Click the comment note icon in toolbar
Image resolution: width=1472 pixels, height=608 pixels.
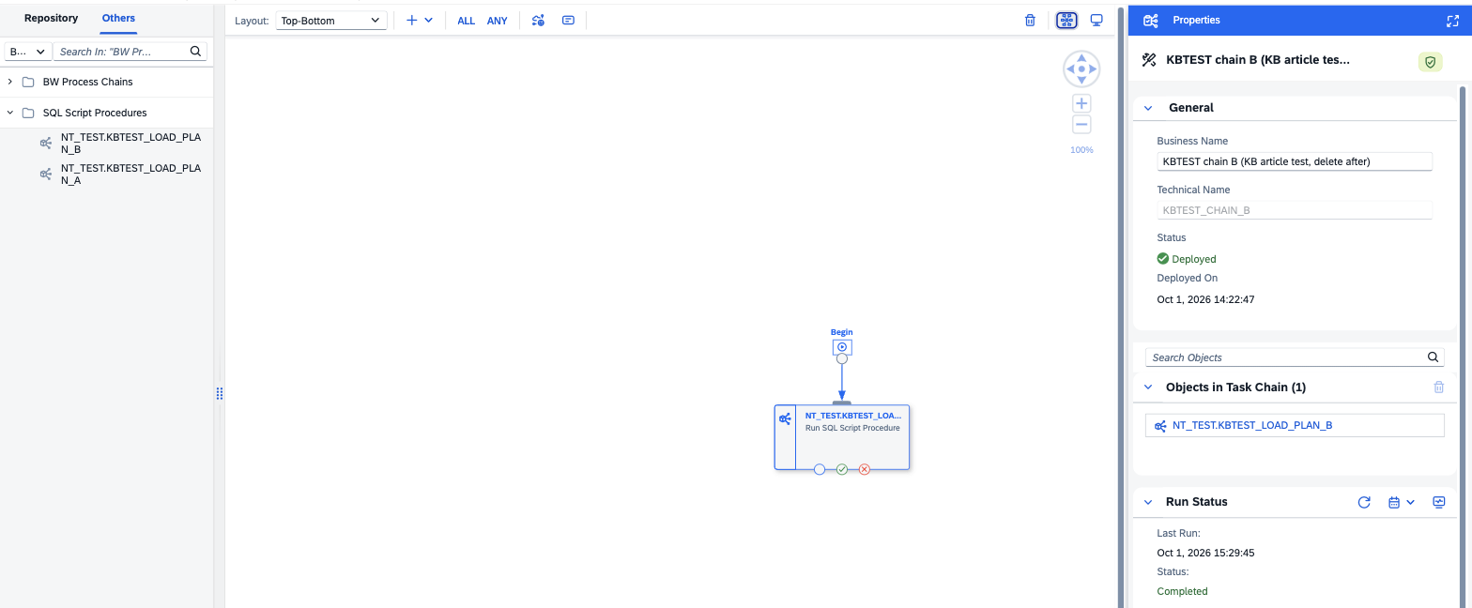click(x=568, y=20)
